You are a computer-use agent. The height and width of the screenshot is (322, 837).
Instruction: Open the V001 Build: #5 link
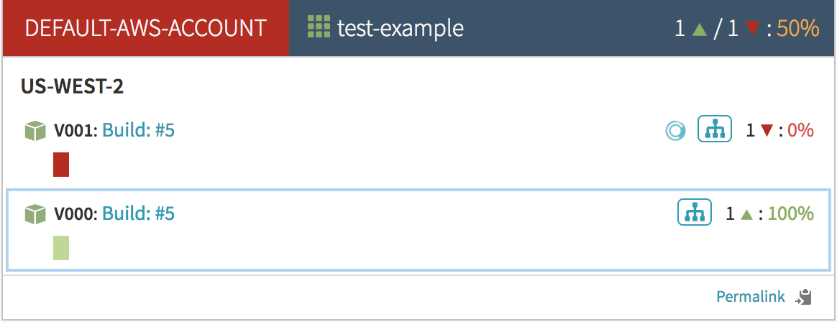[x=138, y=131]
